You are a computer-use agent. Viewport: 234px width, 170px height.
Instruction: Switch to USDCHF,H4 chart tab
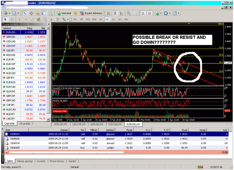coord(79,124)
